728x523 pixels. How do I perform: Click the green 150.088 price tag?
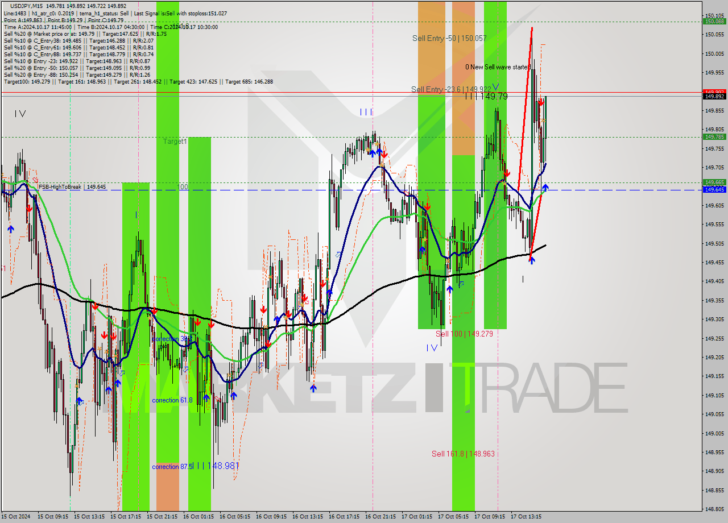(714, 22)
